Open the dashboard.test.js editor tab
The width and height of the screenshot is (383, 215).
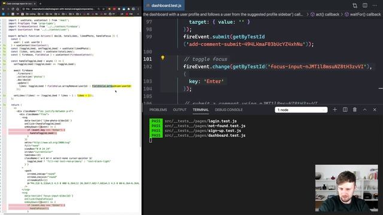pyautogui.click(x=164, y=5)
